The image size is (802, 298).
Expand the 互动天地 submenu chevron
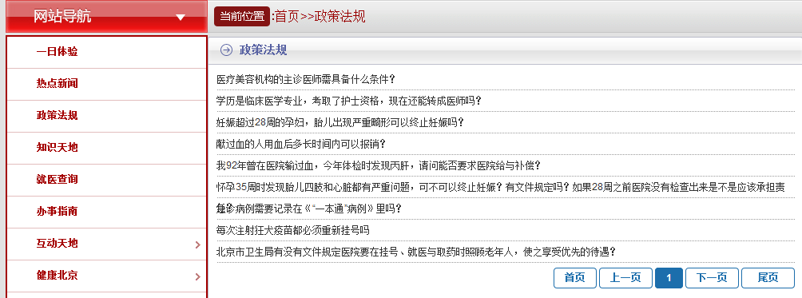pos(198,244)
